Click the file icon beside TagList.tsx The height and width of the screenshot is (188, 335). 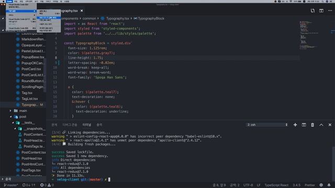tap(18, 99)
